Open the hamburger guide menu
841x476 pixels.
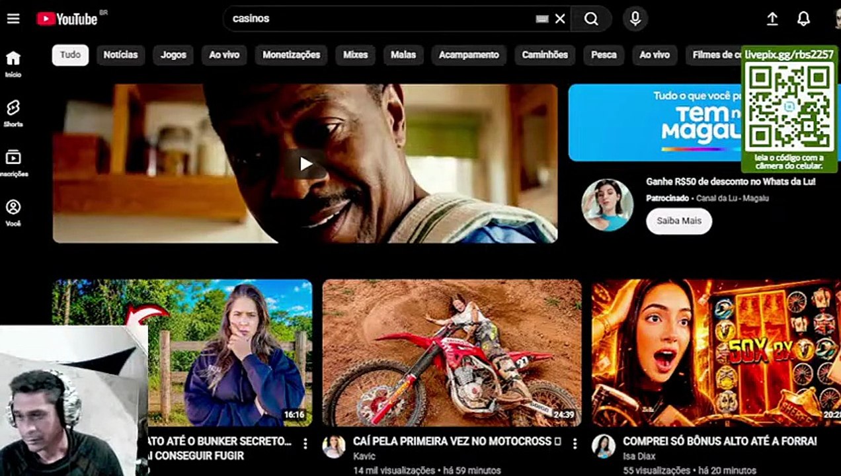(13, 19)
